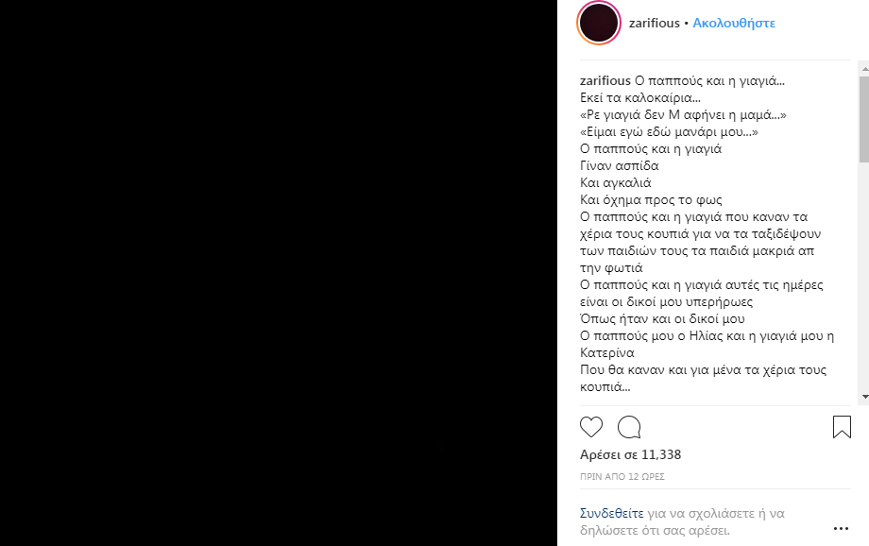Open comments via the speech bubble icon
This screenshot has width=869, height=546.
coord(629,427)
